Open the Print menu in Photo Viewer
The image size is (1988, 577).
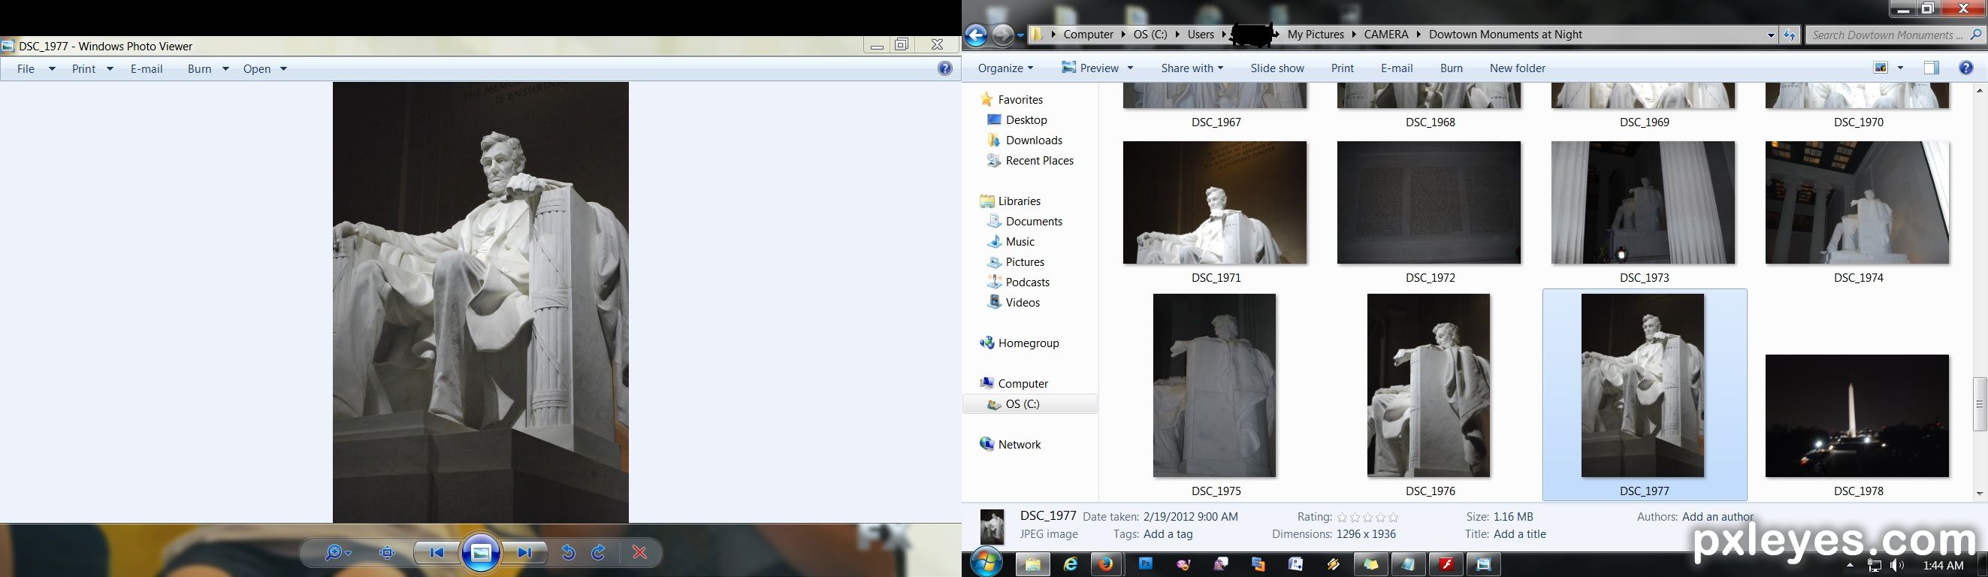pos(92,68)
